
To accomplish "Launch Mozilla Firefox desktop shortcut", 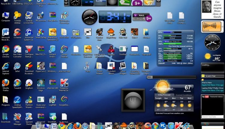I will point(6,85).
